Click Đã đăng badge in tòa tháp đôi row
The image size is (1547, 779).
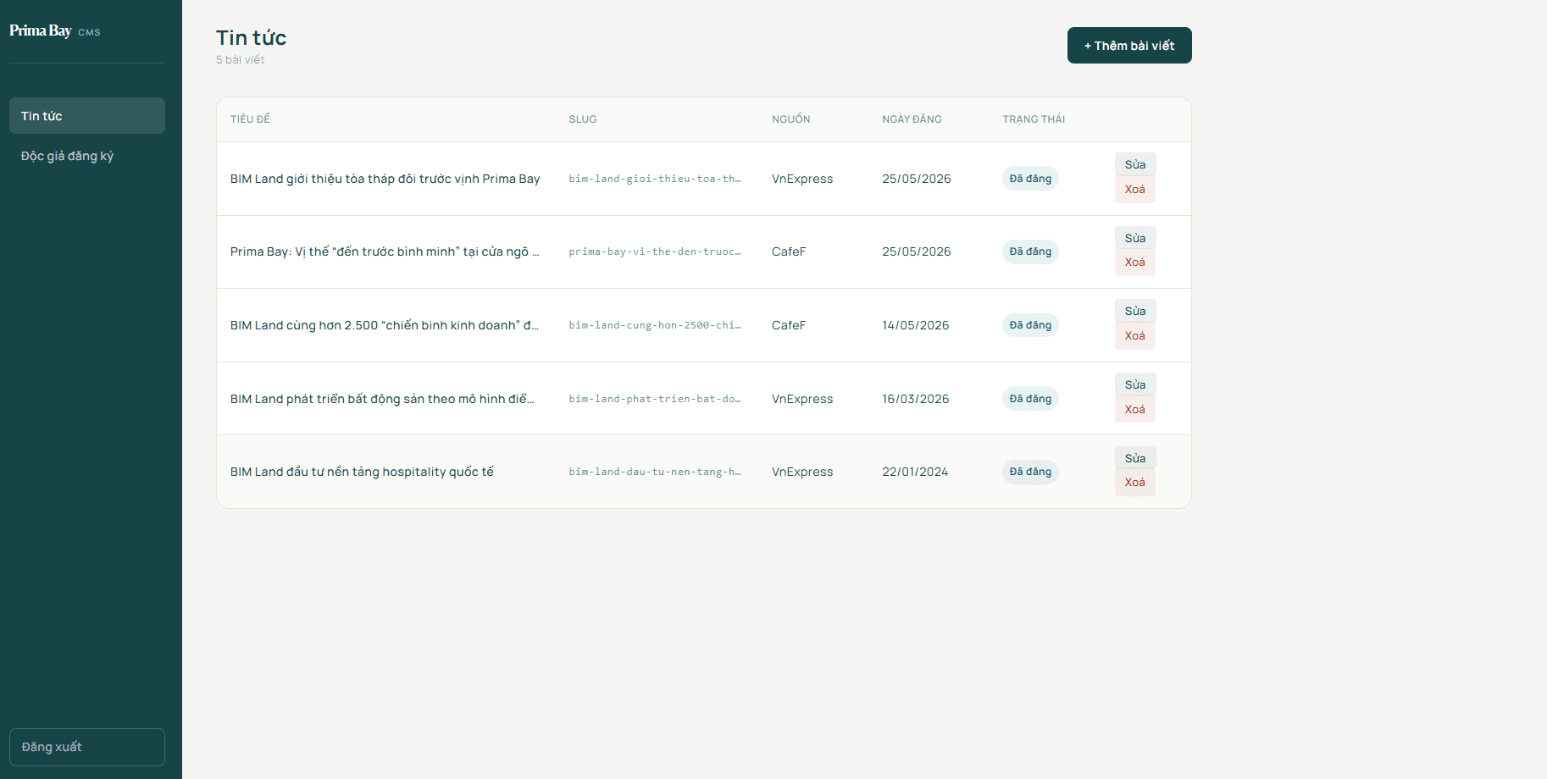point(1030,179)
